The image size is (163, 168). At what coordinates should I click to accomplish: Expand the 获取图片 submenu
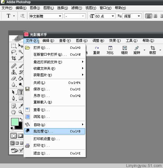tap(59, 75)
